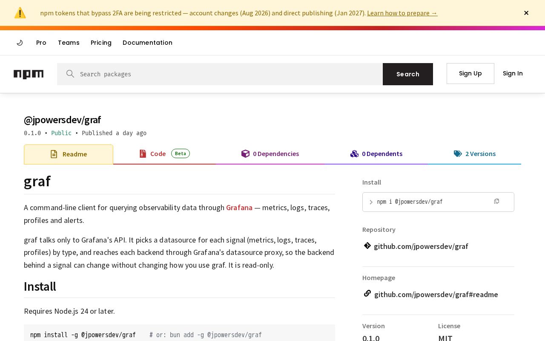Click the black Search button
Image resolution: width=545 pixels, height=341 pixels.
tap(408, 74)
